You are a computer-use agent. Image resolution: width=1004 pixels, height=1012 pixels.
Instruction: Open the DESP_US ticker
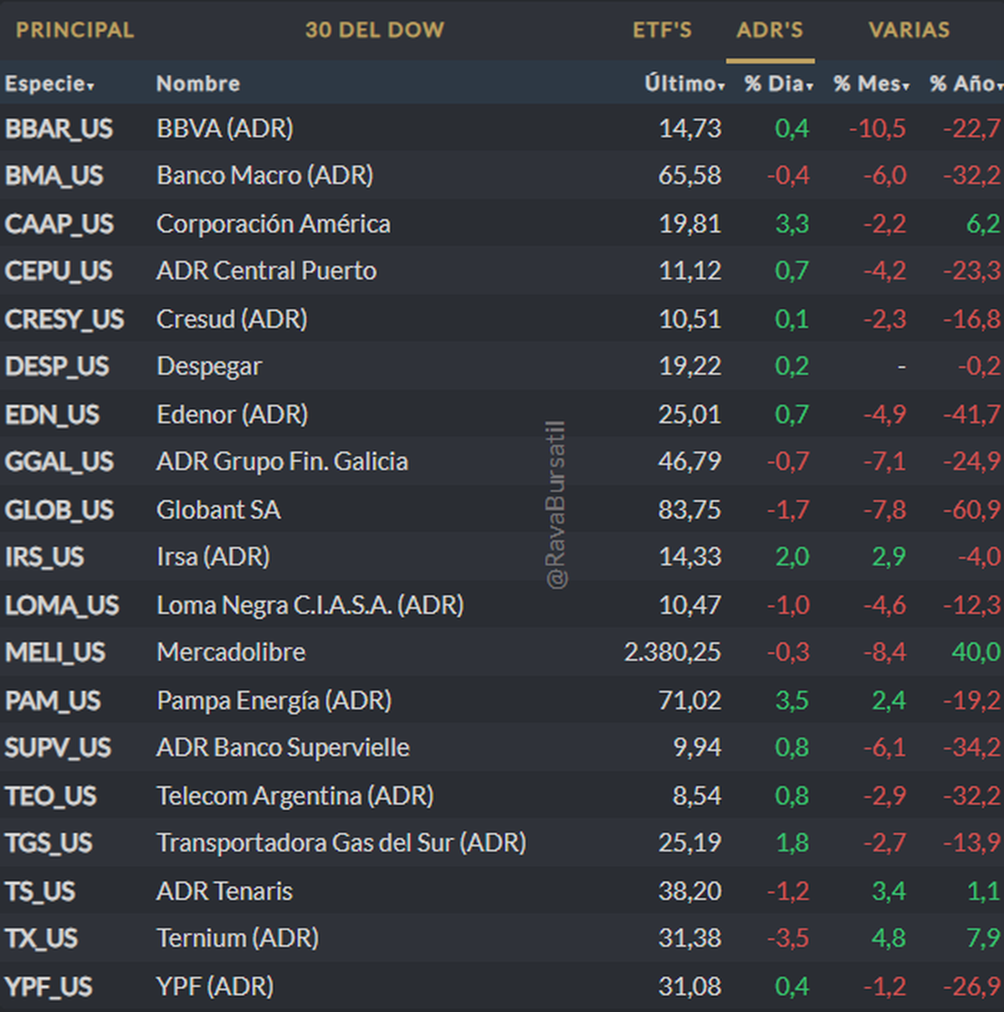57,366
